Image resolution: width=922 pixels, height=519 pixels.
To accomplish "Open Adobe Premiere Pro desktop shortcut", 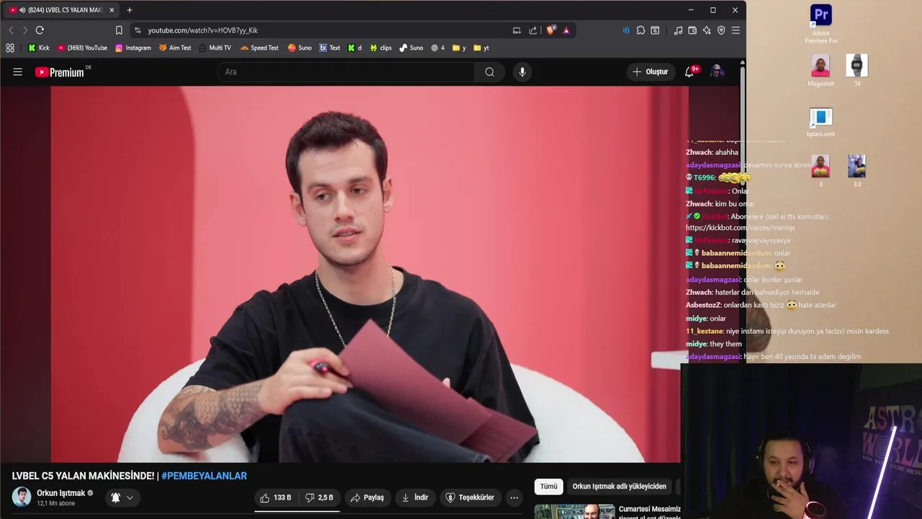I will click(x=821, y=24).
